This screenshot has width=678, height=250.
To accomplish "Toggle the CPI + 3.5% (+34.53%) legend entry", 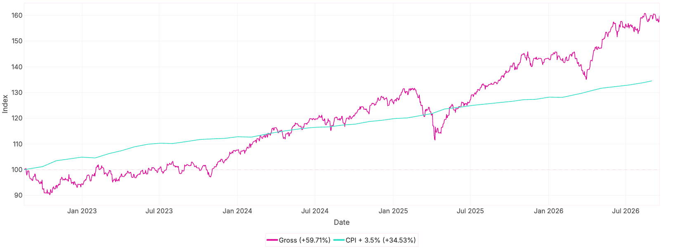I will [x=375, y=240].
